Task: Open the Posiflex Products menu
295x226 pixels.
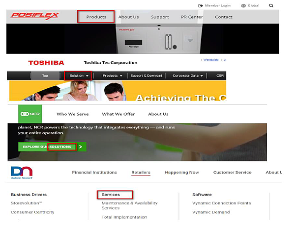Action: (96, 17)
